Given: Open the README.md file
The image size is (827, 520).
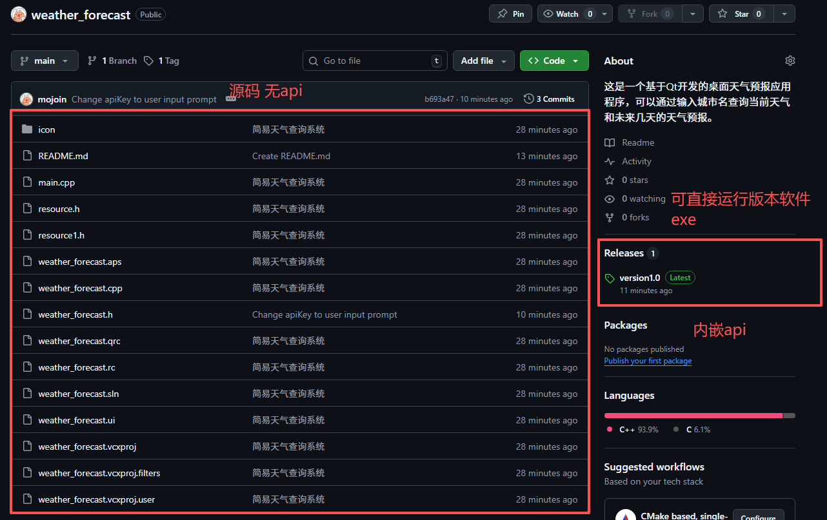Looking at the screenshot, I should [x=63, y=156].
